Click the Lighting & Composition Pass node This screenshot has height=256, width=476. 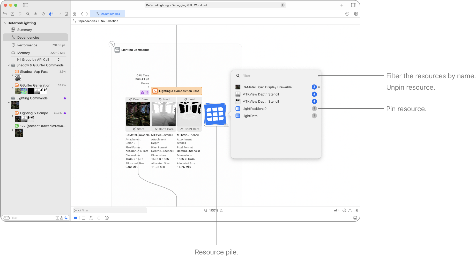[176, 91]
